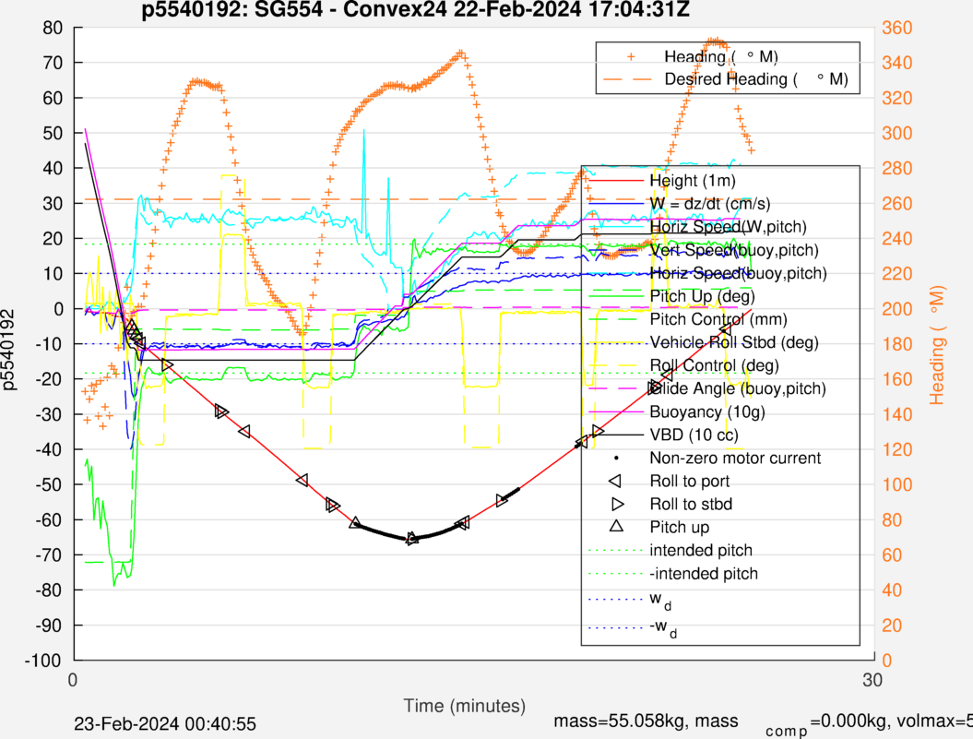Select the -w d legend label
Viewport: 973px width, 739px height.
point(663,627)
